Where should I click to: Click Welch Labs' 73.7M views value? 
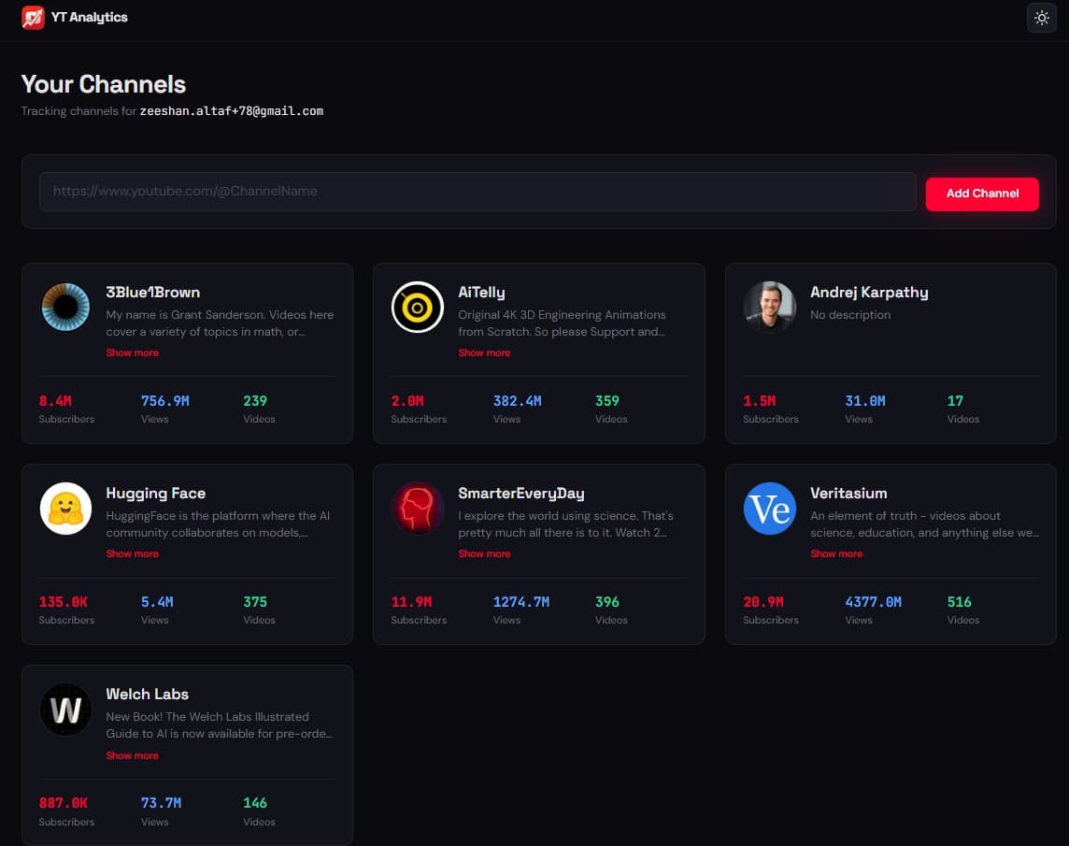coord(161,803)
